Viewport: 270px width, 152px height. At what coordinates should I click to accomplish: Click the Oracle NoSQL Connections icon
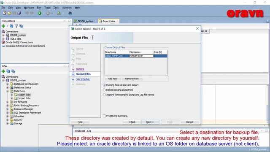3,42
